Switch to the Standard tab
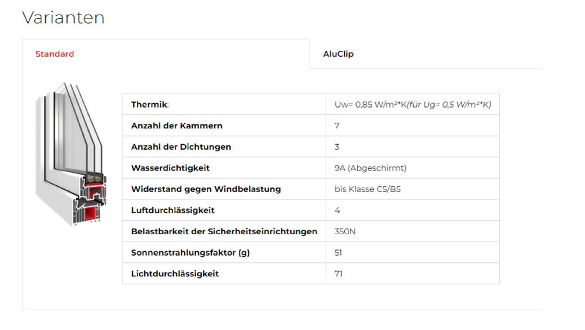This screenshot has height=330, width=585. pos(55,54)
